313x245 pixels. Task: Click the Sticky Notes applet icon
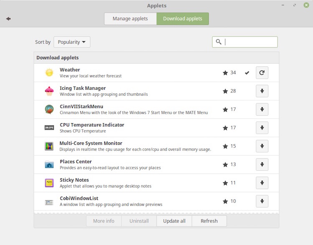click(49, 183)
